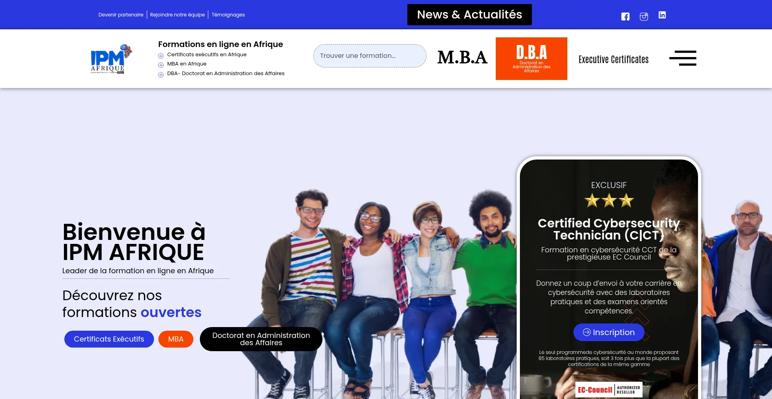This screenshot has height=399, width=772.
Task: Click plus icon beside MBA en Afrique
Action: point(161,65)
